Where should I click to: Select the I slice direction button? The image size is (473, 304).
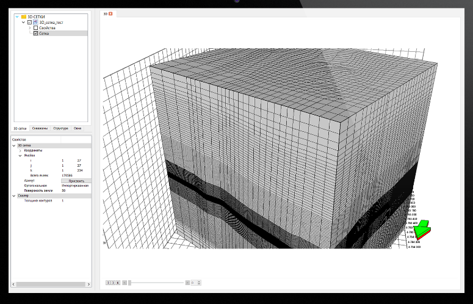pyautogui.click(x=107, y=283)
